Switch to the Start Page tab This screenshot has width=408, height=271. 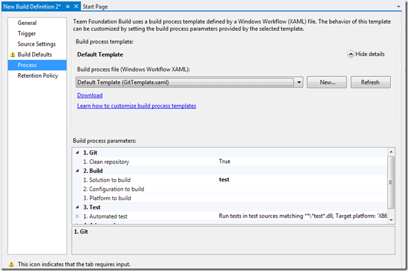coord(95,7)
